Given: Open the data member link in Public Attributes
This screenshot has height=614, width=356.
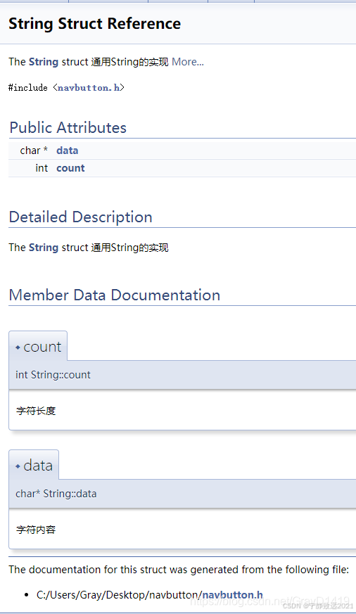Looking at the screenshot, I should click(x=68, y=151).
